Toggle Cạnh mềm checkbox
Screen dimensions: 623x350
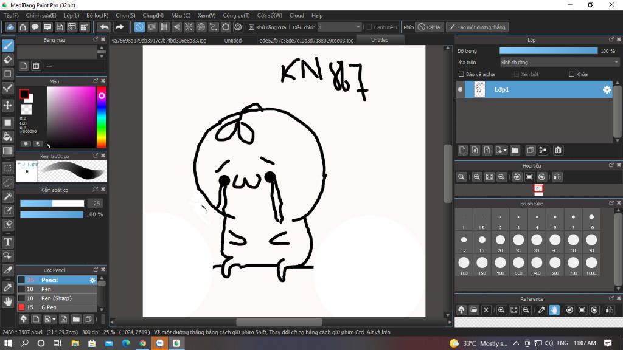pos(369,27)
